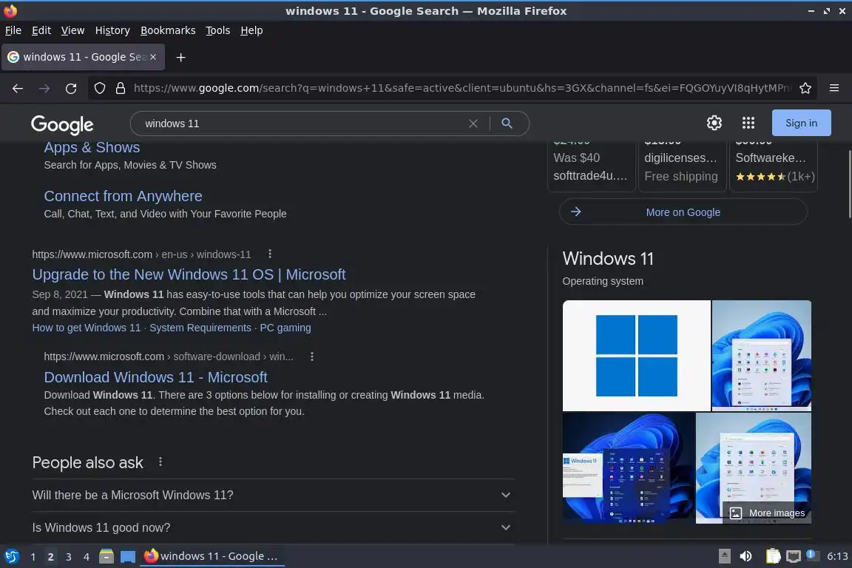852x568 pixels.
Task: Click 'PC gaming' sublink
Action: (285, 328)
